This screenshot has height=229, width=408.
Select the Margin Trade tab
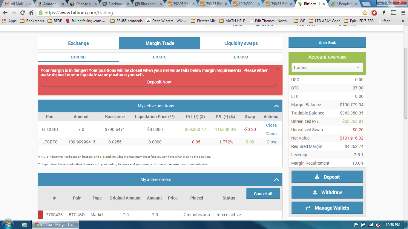pyautogui.click(x=159, y=43)
